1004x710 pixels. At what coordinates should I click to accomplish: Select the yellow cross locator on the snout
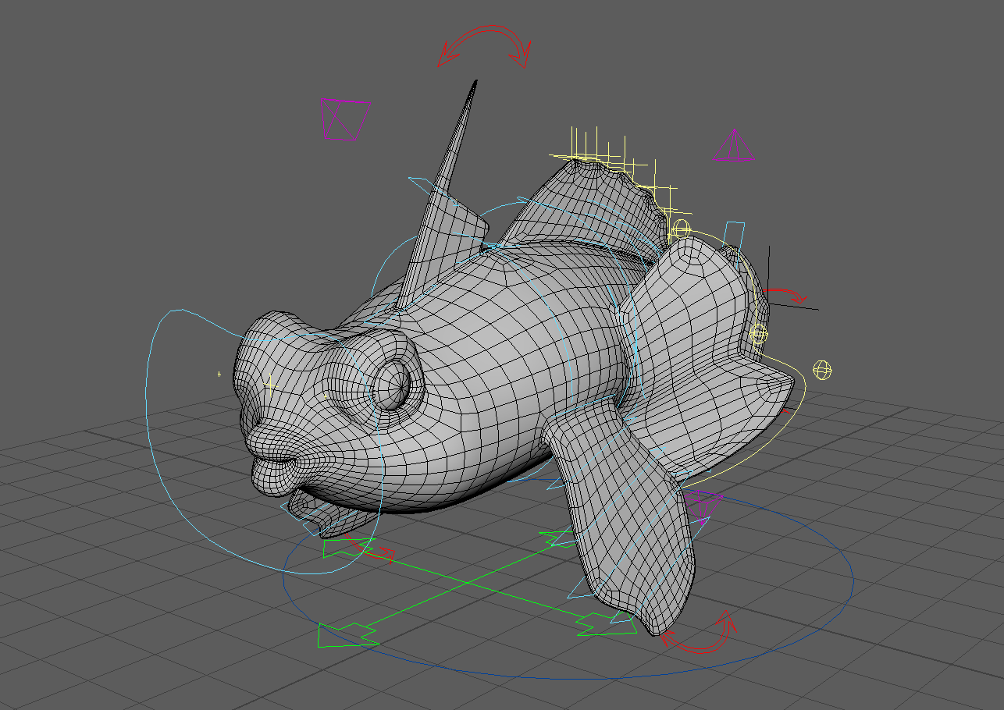pyautogui.click(x=270, y=384)
